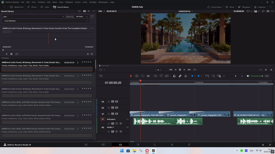Screen dimensions: 275x154
Task: Toggle the Linked Selection chain icon
Action: pyautogui.click(x=180, y=76)
